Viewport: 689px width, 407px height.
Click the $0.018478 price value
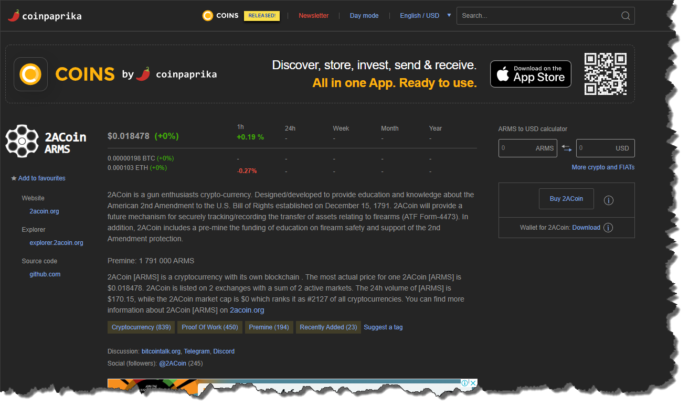coord(129,136)
